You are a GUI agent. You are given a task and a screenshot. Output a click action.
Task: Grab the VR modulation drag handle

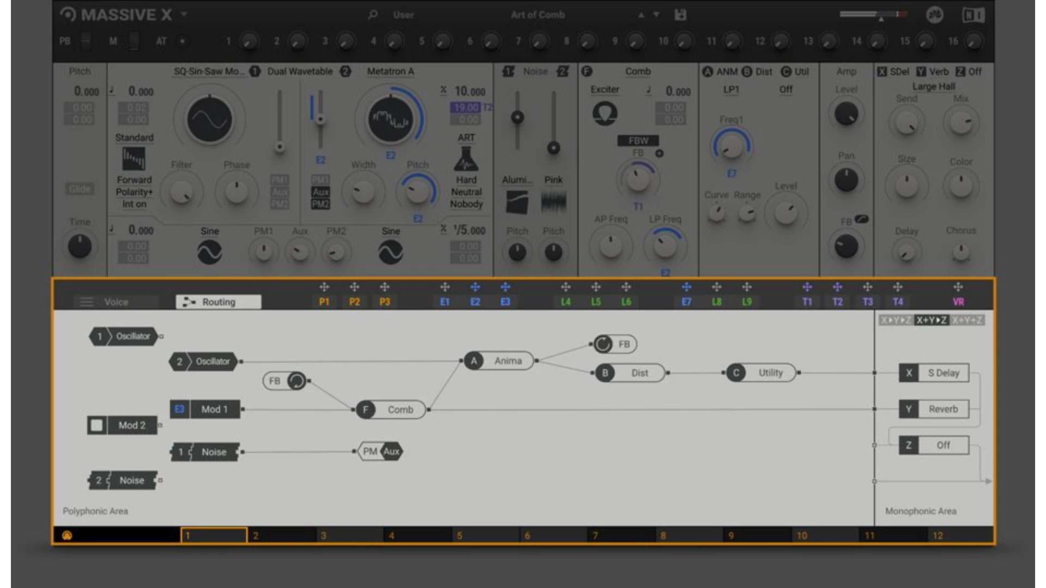958,287
